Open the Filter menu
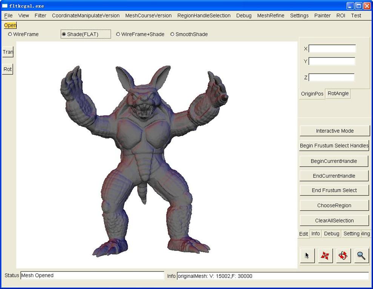Image resolution: width=373 pixels, height=289 pixels. pos(40,16)
